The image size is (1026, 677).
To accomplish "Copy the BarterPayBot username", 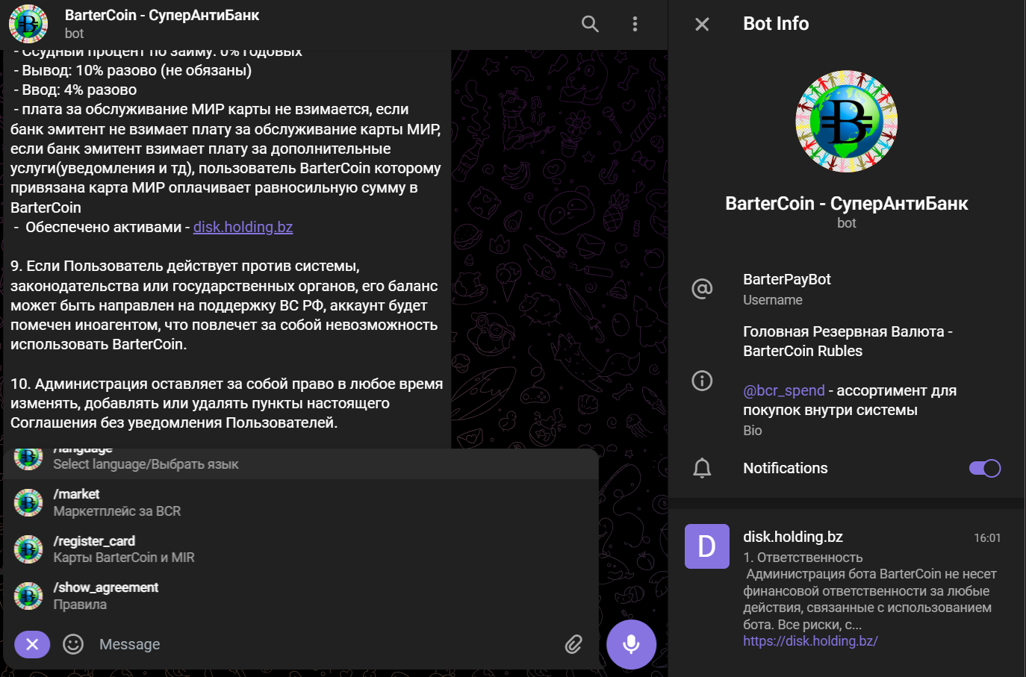I will click(x=786, y=279).
